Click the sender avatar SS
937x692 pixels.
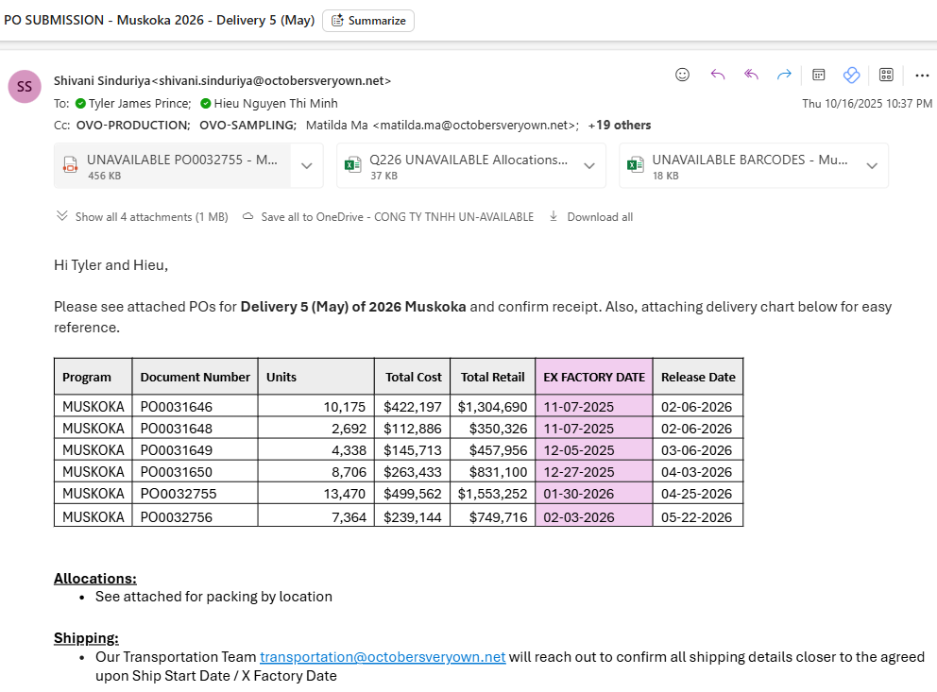point(25,86)
